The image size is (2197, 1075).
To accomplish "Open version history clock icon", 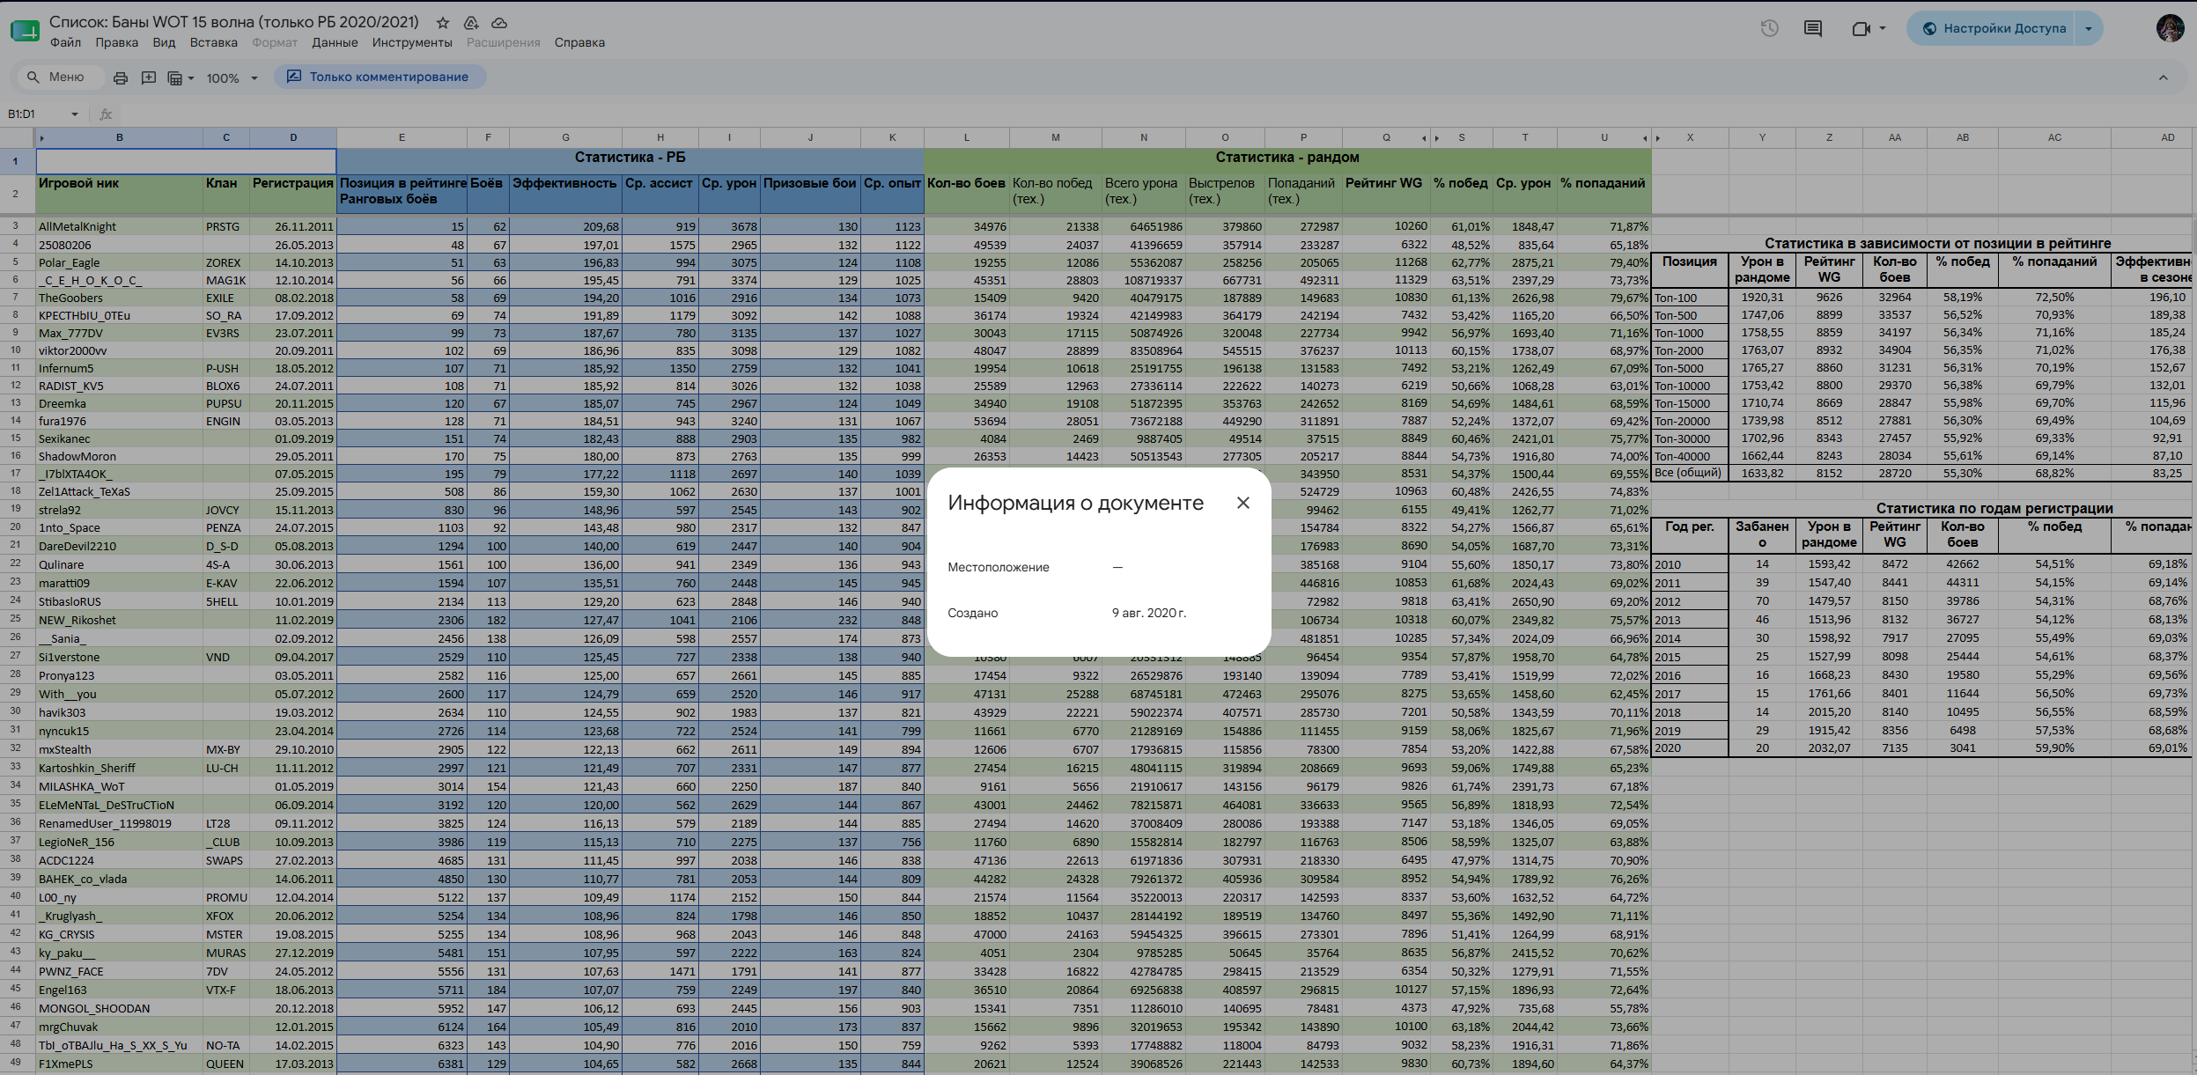I will 1769,28.
